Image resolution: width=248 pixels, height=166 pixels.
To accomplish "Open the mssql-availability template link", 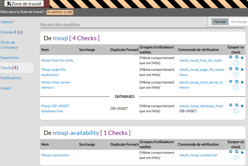I will [76, 133].
